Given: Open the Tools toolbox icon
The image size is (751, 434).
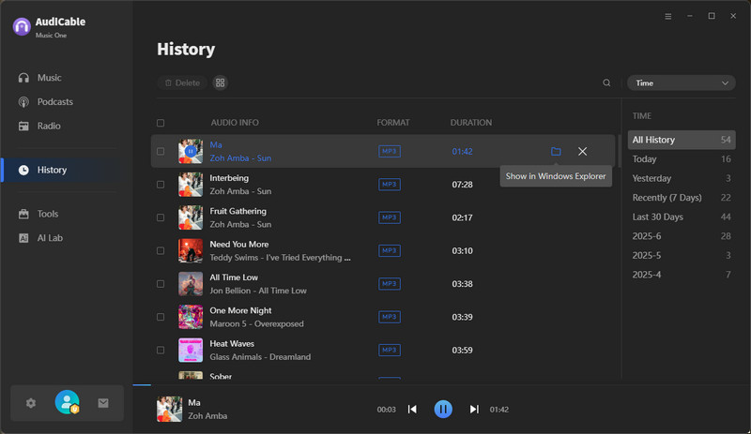Looking at the screenshot, I should [x=23, y=214].
